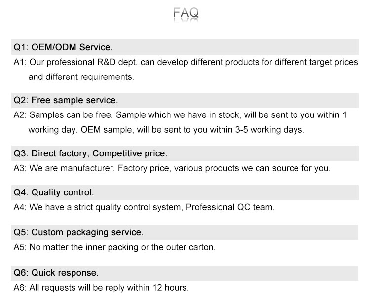This screenshot has height=305, width=370.
Task: Click the A4 strict quality control answer
Action: pos(144,207)
